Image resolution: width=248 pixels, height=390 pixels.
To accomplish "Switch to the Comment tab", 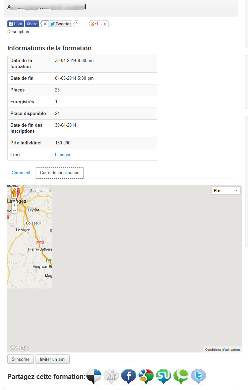I will coord(21,173).
